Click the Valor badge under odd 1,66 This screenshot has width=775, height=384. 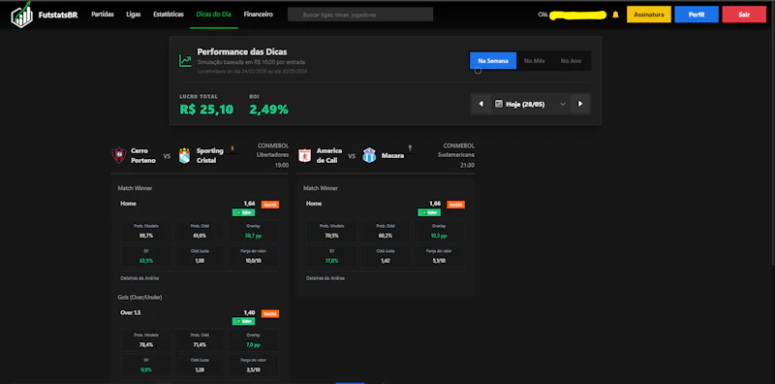click(x=429, y=212)
